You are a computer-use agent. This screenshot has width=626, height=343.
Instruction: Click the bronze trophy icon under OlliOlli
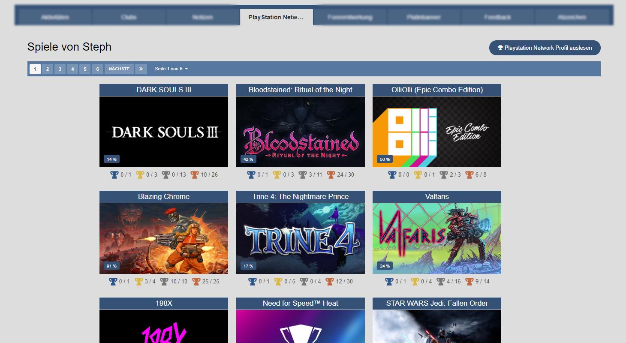(x=469, y=175)
